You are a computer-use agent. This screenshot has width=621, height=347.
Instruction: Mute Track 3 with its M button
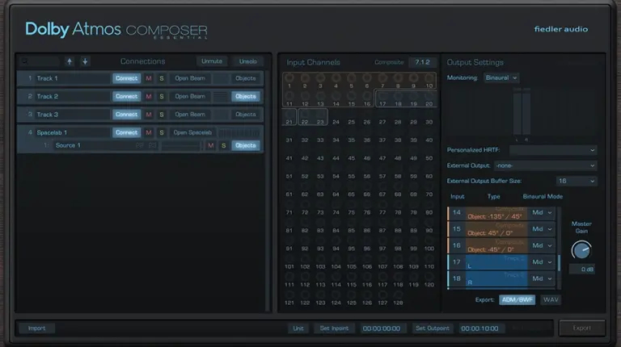point(148,115)
